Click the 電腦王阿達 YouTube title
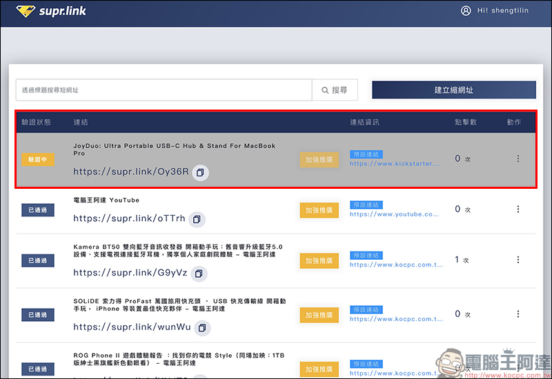The image size is (552, 379). [x=106, y=200]
